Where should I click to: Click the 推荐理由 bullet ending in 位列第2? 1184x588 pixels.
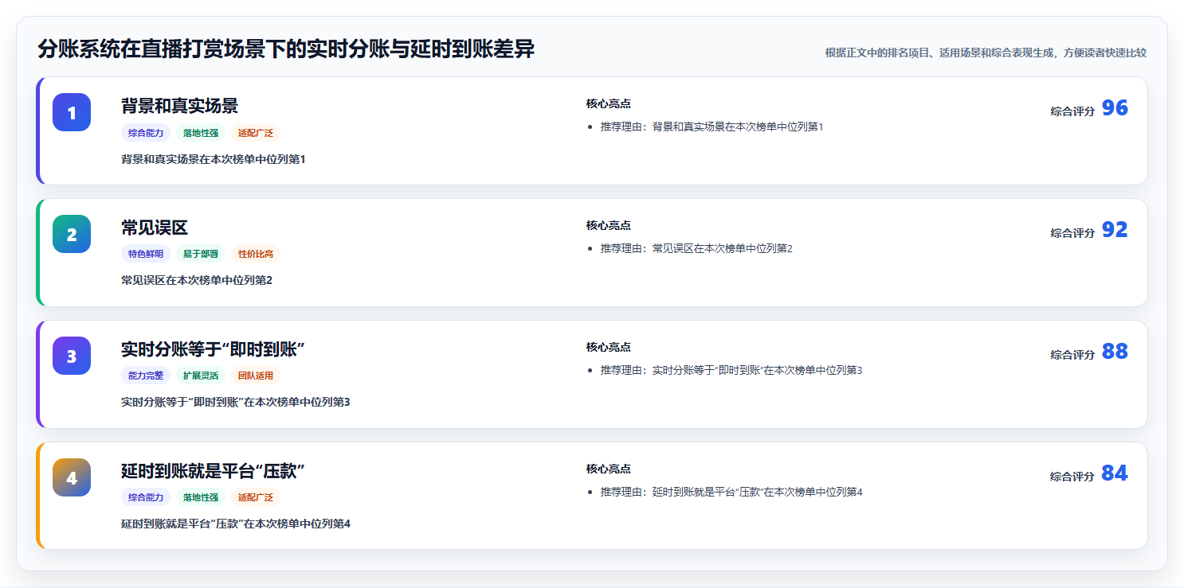(696, 248)
